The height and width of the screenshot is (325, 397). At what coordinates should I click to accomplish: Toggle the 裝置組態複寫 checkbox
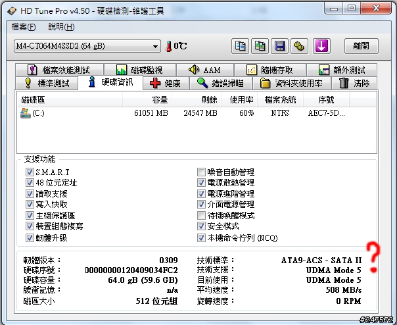30,226
